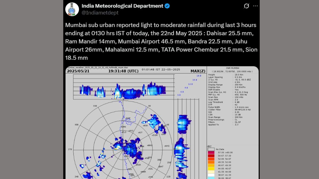
Task: Click the AHG station marker on radar
Action: click(167, 146)
